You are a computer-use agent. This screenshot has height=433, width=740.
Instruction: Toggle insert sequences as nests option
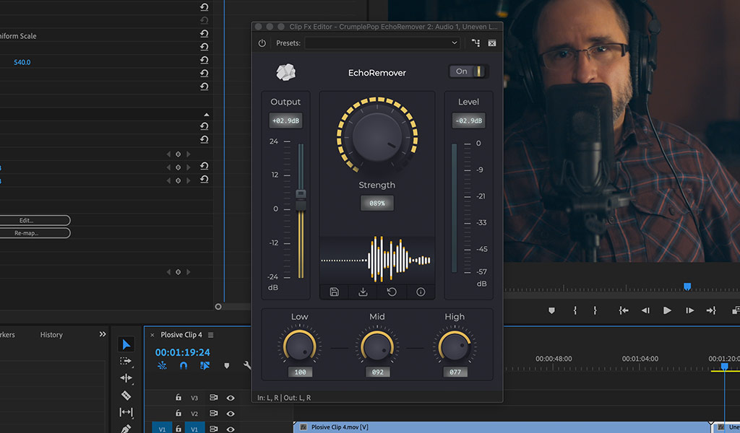(x=162, y=366)
